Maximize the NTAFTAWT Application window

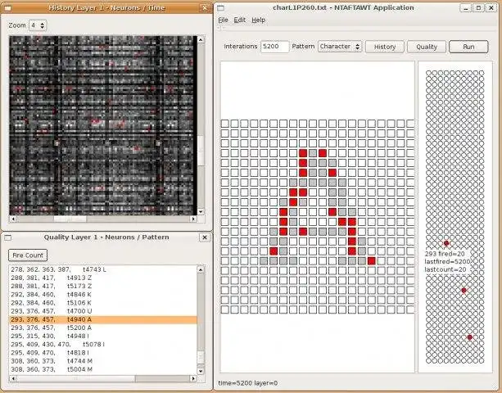[478, 7]
